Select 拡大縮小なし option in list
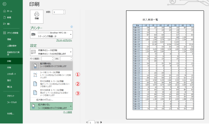The image size is (209, 128). pos(51,66)
